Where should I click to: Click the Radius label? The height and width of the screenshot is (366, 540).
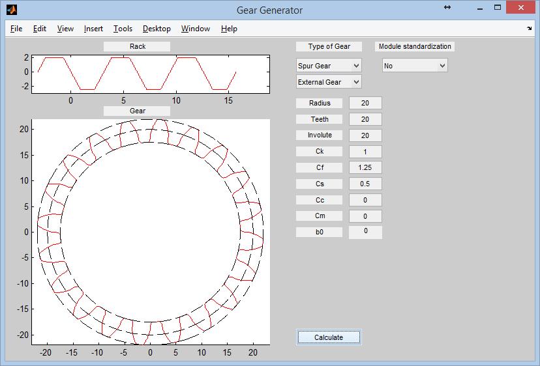click(x=320, y=103)
